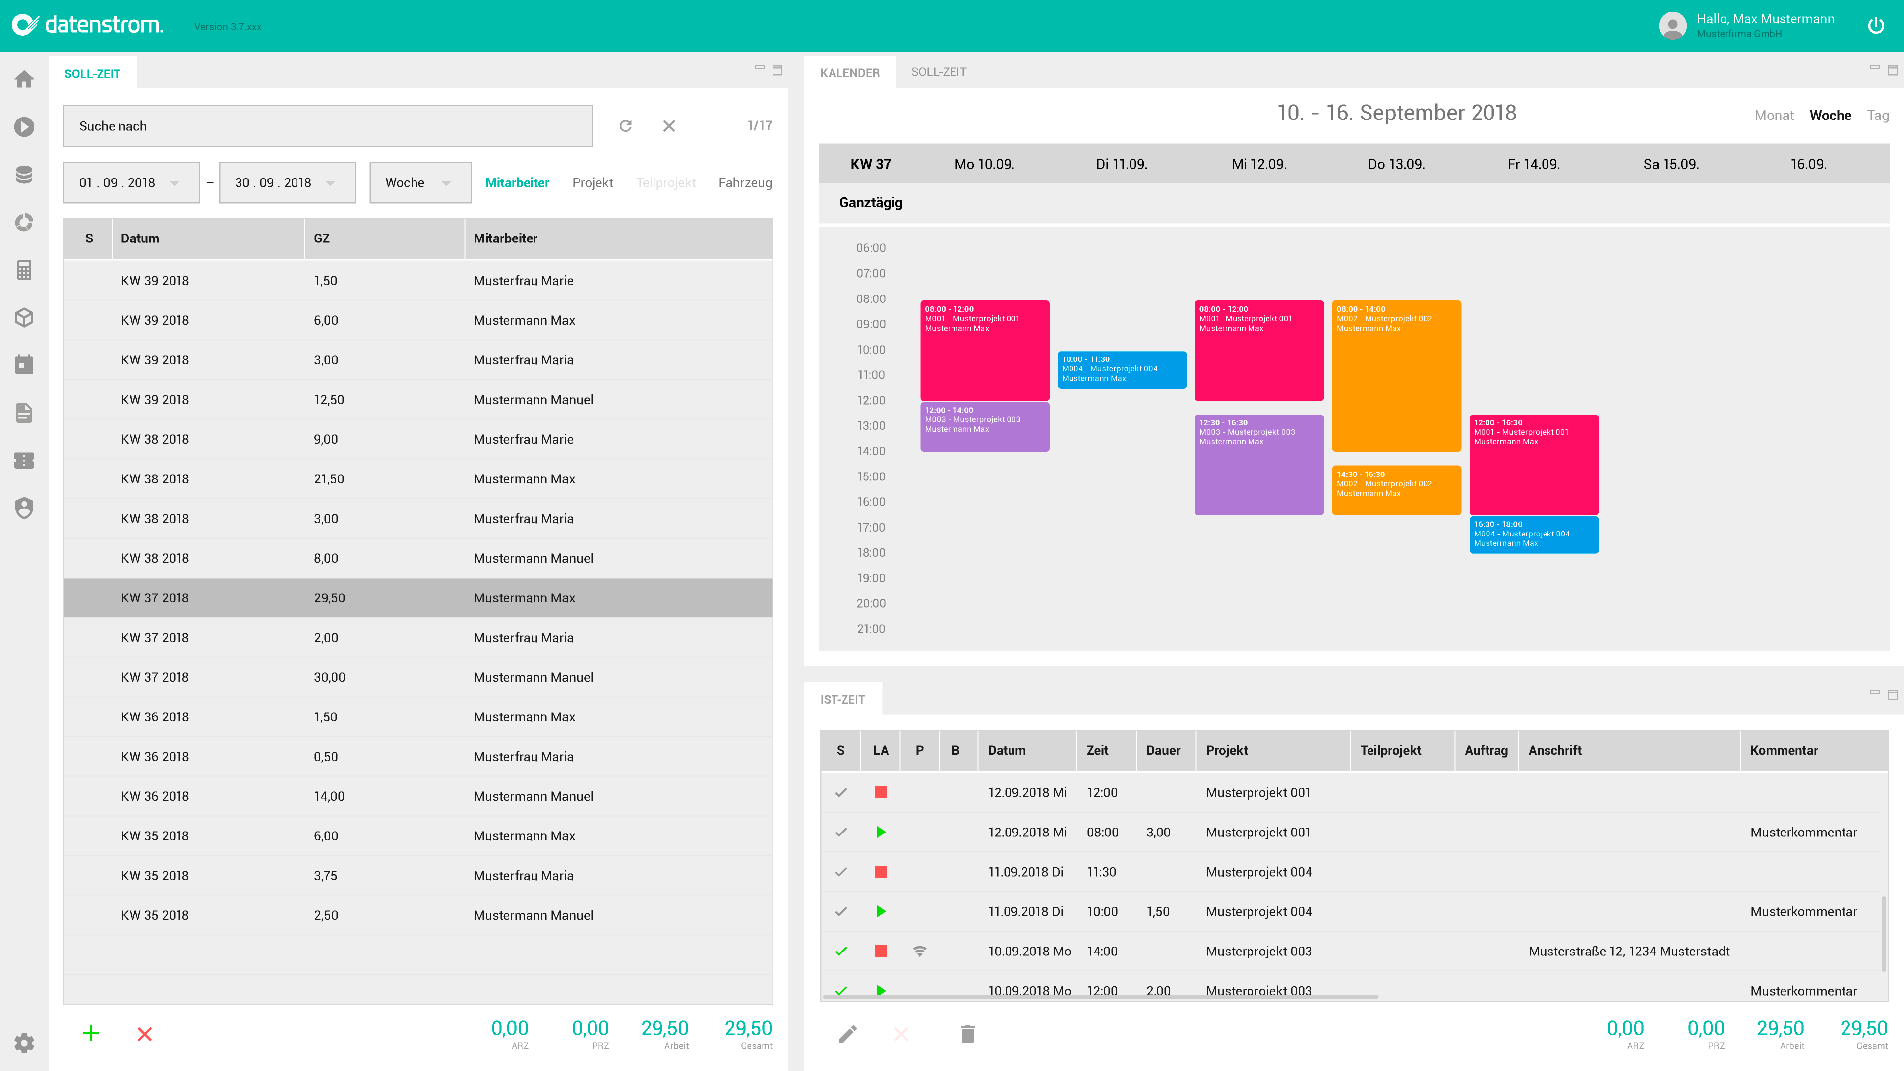Open the end date 30.09.2018 dropdown
This screenshot has width=1904, height=1071.
point(287,182)
